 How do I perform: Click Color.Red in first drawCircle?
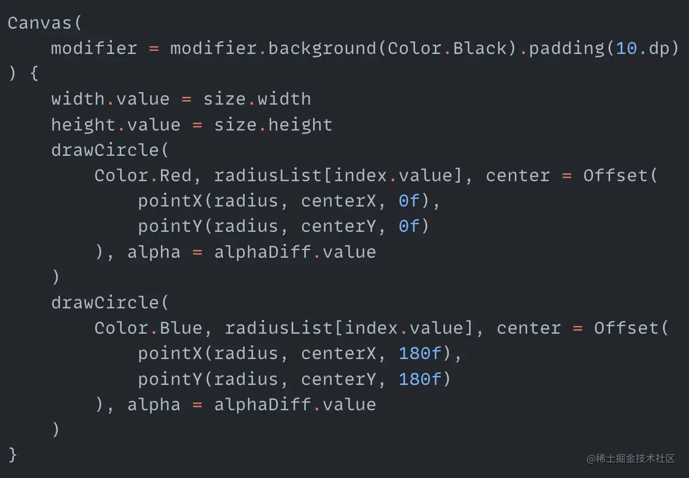143,176
